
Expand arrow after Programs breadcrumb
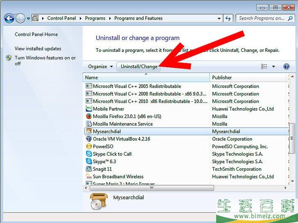[x=110, y=18]
